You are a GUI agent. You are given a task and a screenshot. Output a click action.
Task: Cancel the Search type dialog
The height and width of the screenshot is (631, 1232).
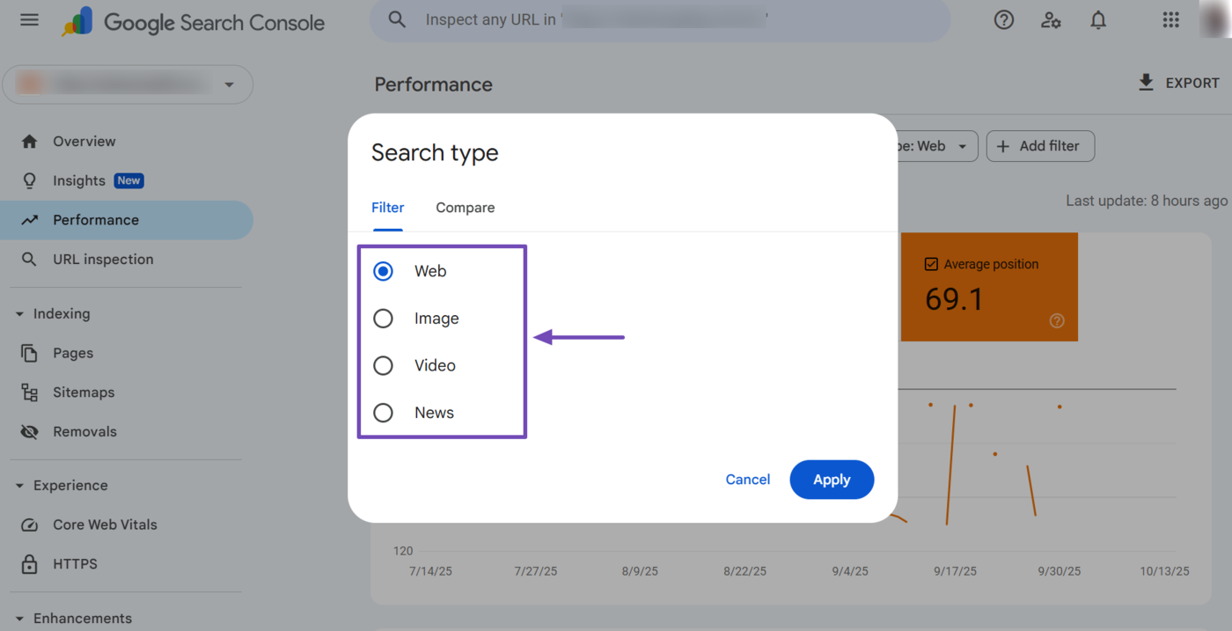pos(747,480)
